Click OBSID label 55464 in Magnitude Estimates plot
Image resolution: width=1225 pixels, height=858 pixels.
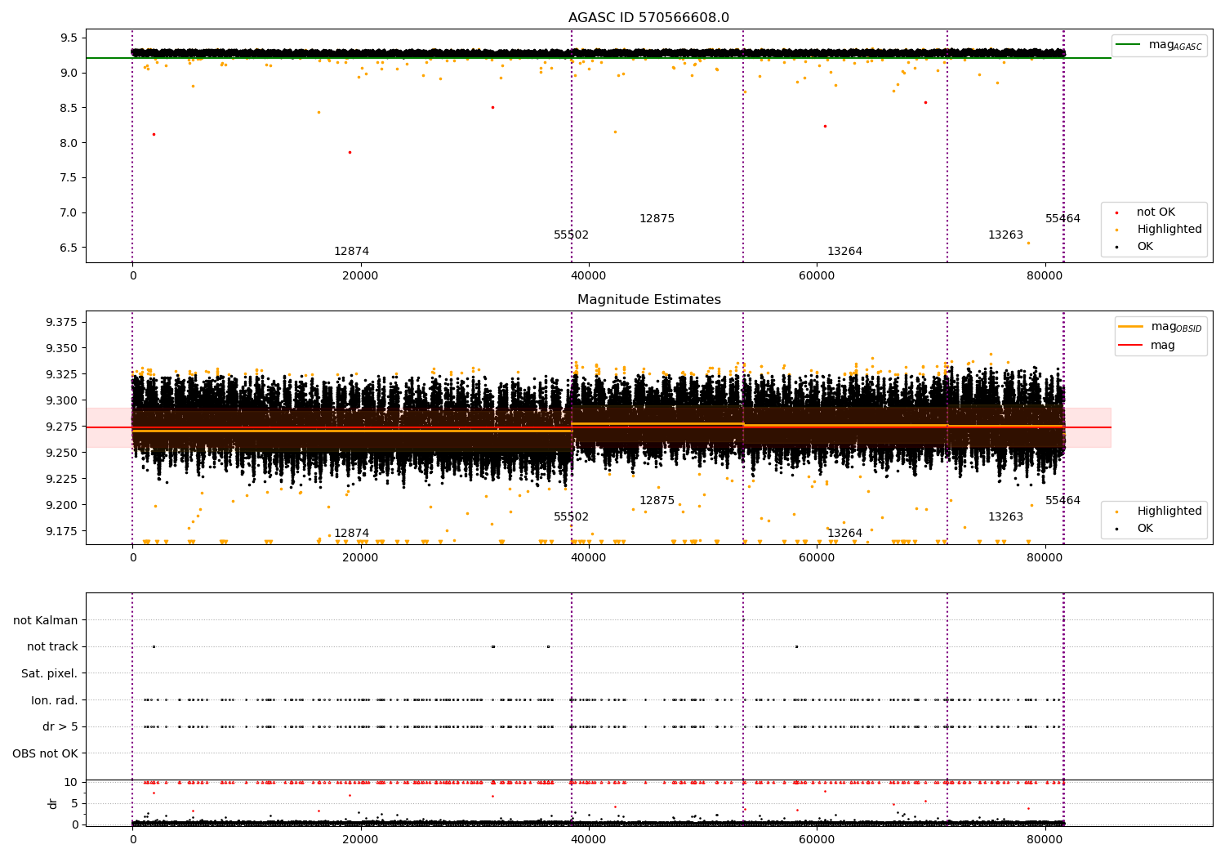point(1062,500)
